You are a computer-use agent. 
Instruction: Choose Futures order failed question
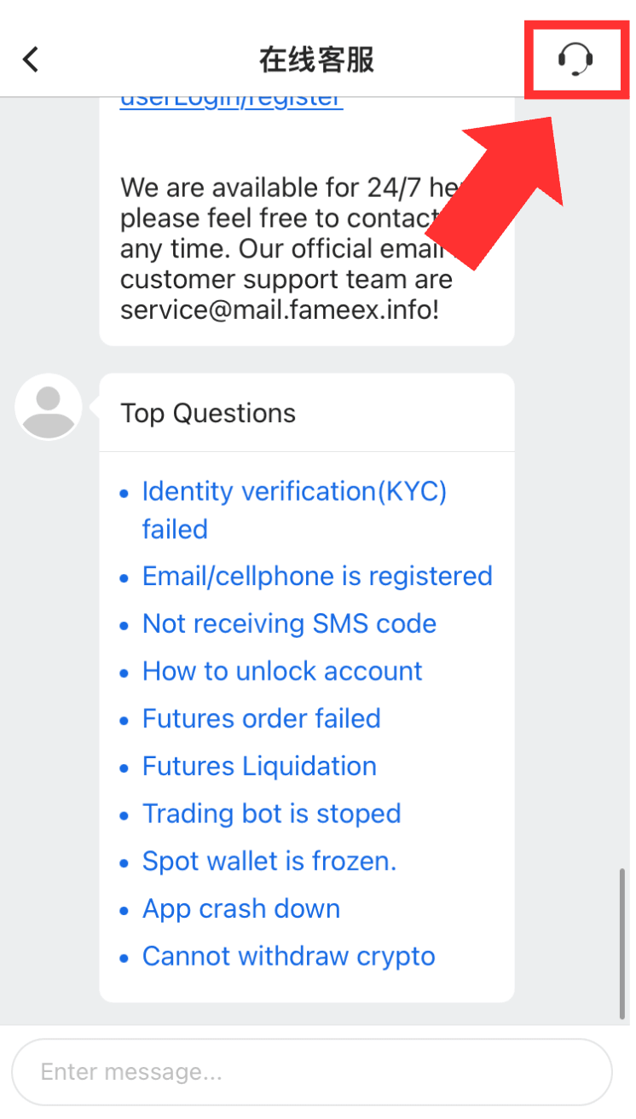click(x=261, y=718)
